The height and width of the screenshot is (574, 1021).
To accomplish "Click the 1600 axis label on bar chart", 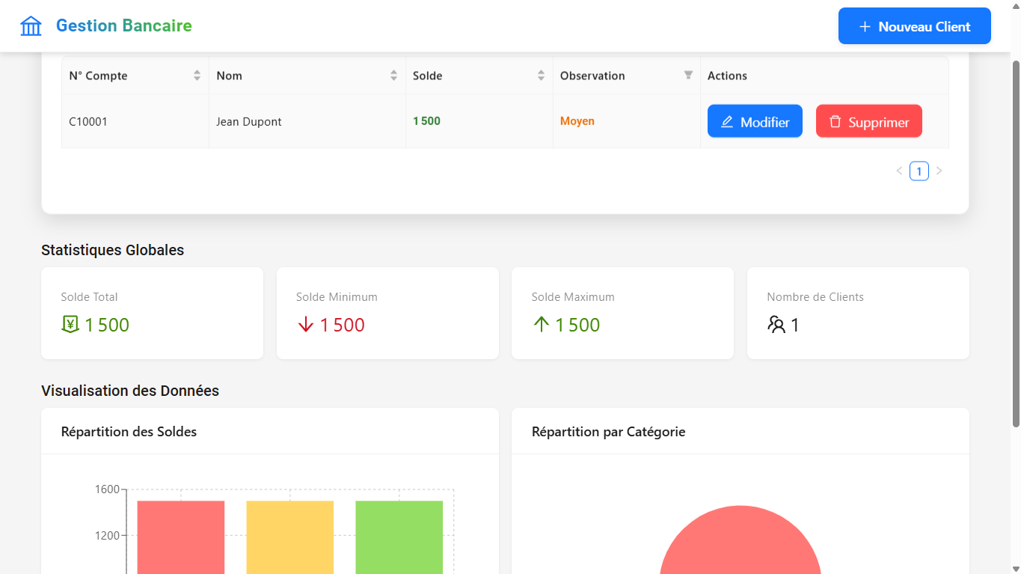I will coord(107,489).
